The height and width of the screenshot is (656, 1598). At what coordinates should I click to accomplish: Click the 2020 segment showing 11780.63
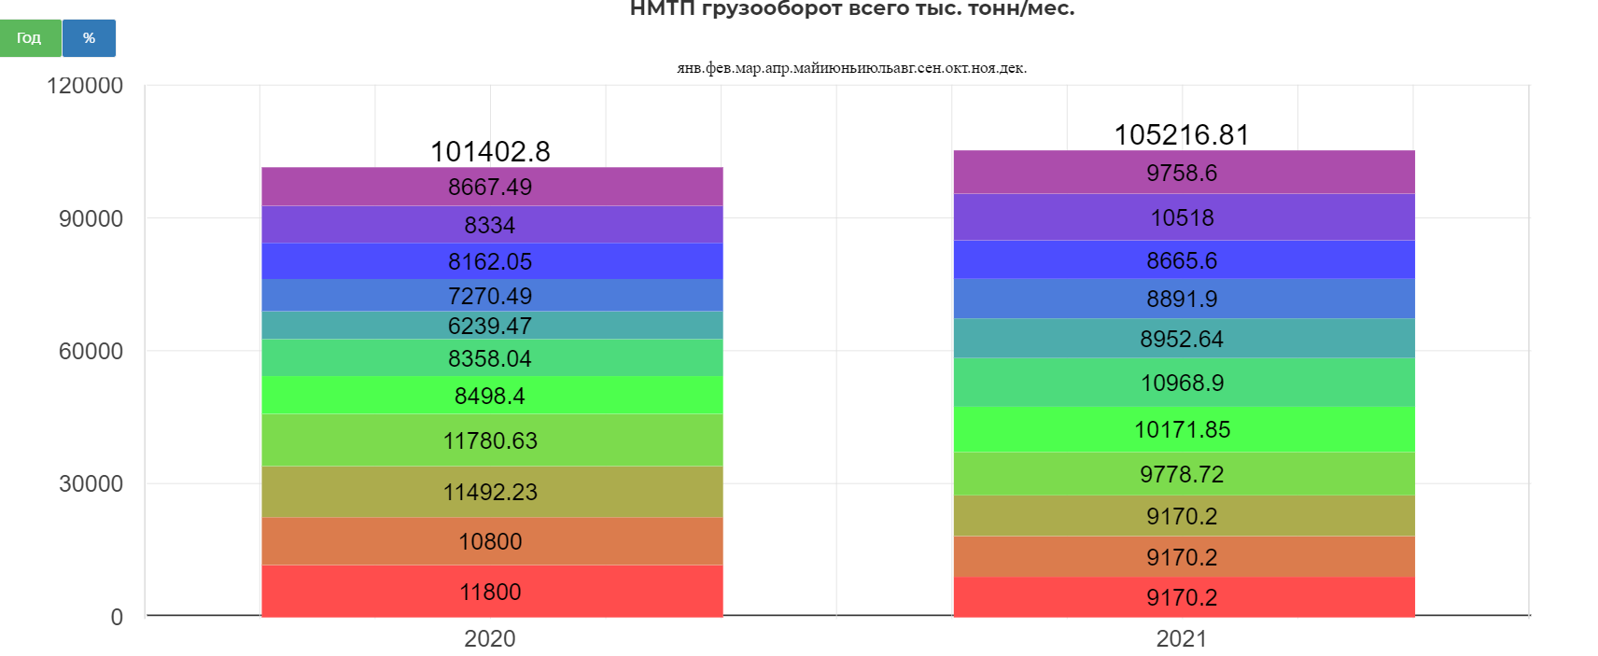point(492,440)
